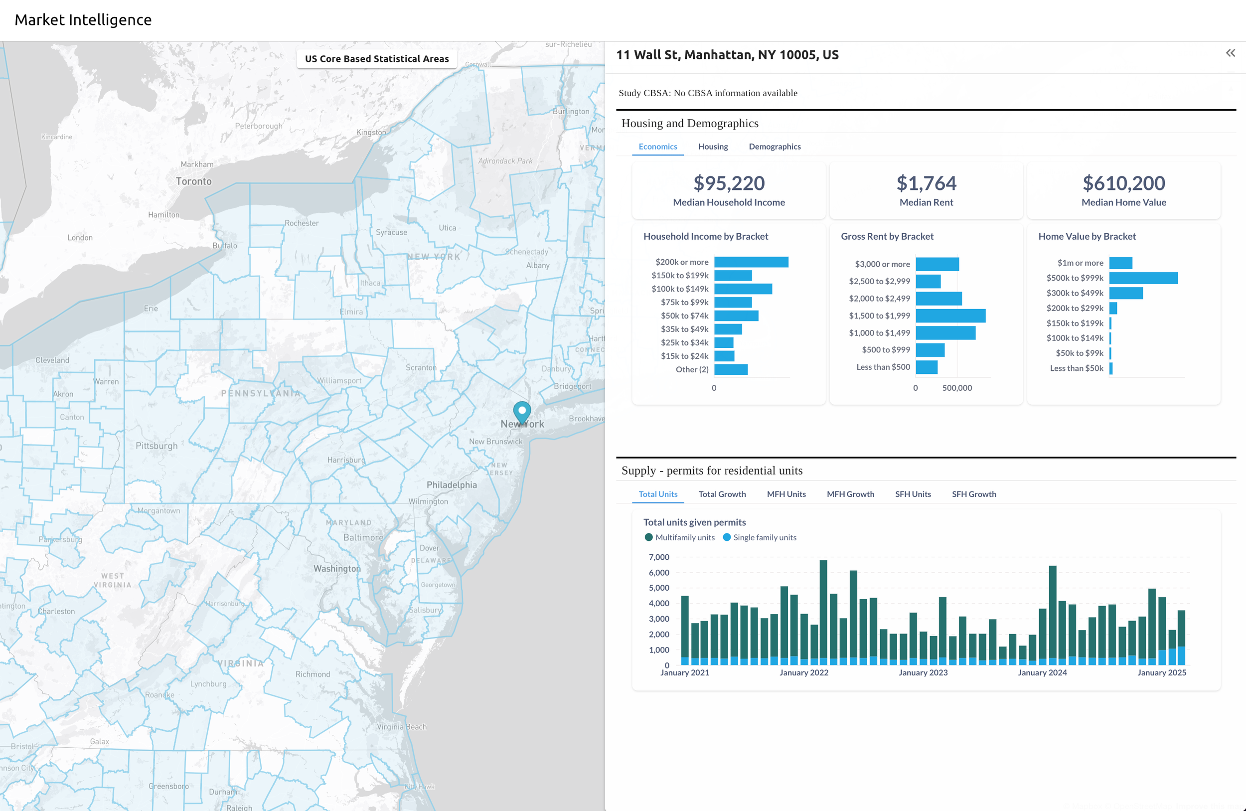Click the Toronto label on the map
Image resolution: width=1246 pixels, height=811 pixels.
pyautogui.click(x=194, y=181)
